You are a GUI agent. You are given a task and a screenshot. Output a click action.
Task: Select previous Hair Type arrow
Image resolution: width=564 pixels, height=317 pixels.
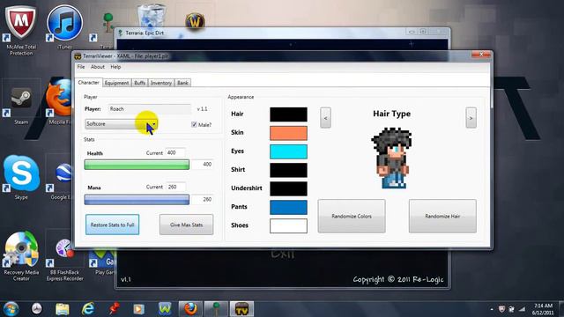(x=325, y=118)
